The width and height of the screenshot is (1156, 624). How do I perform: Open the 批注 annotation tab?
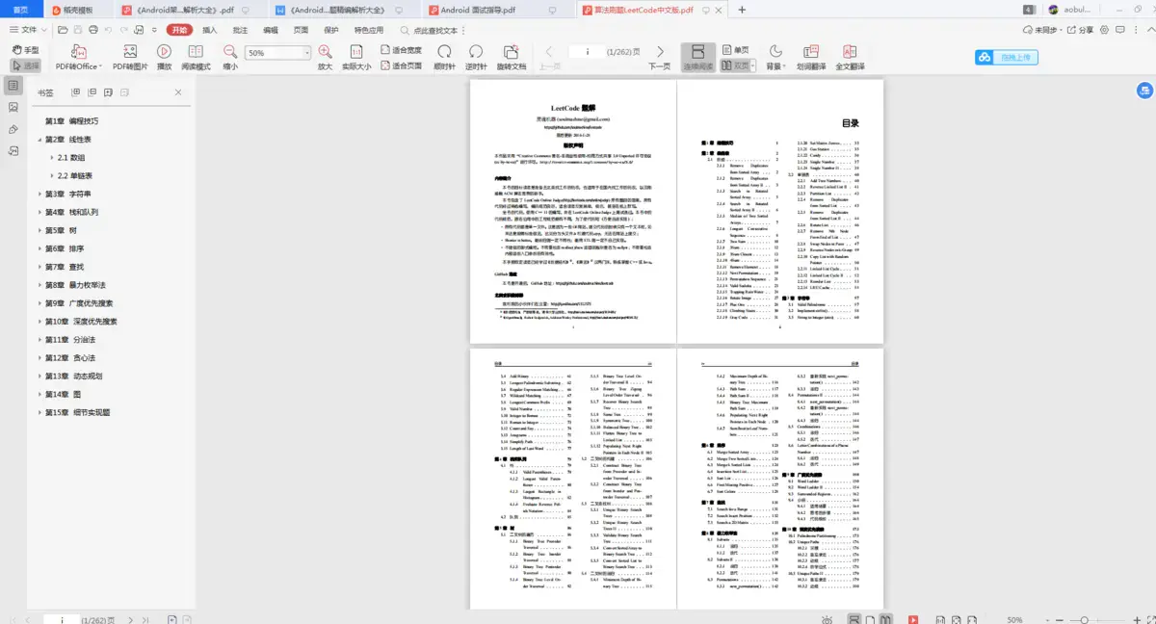tap(240, 30)
